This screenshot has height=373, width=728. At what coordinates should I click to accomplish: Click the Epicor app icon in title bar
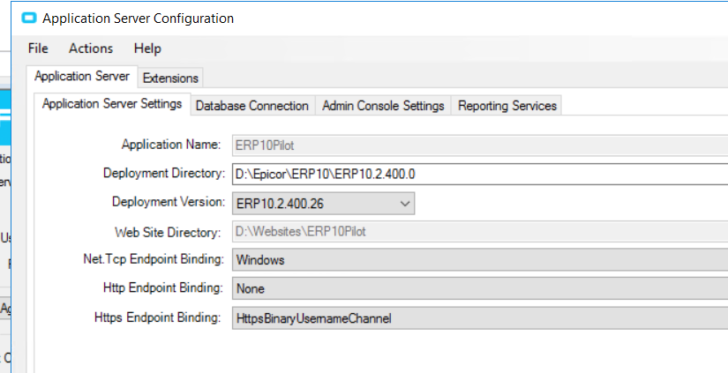click(x=29, y=18)
